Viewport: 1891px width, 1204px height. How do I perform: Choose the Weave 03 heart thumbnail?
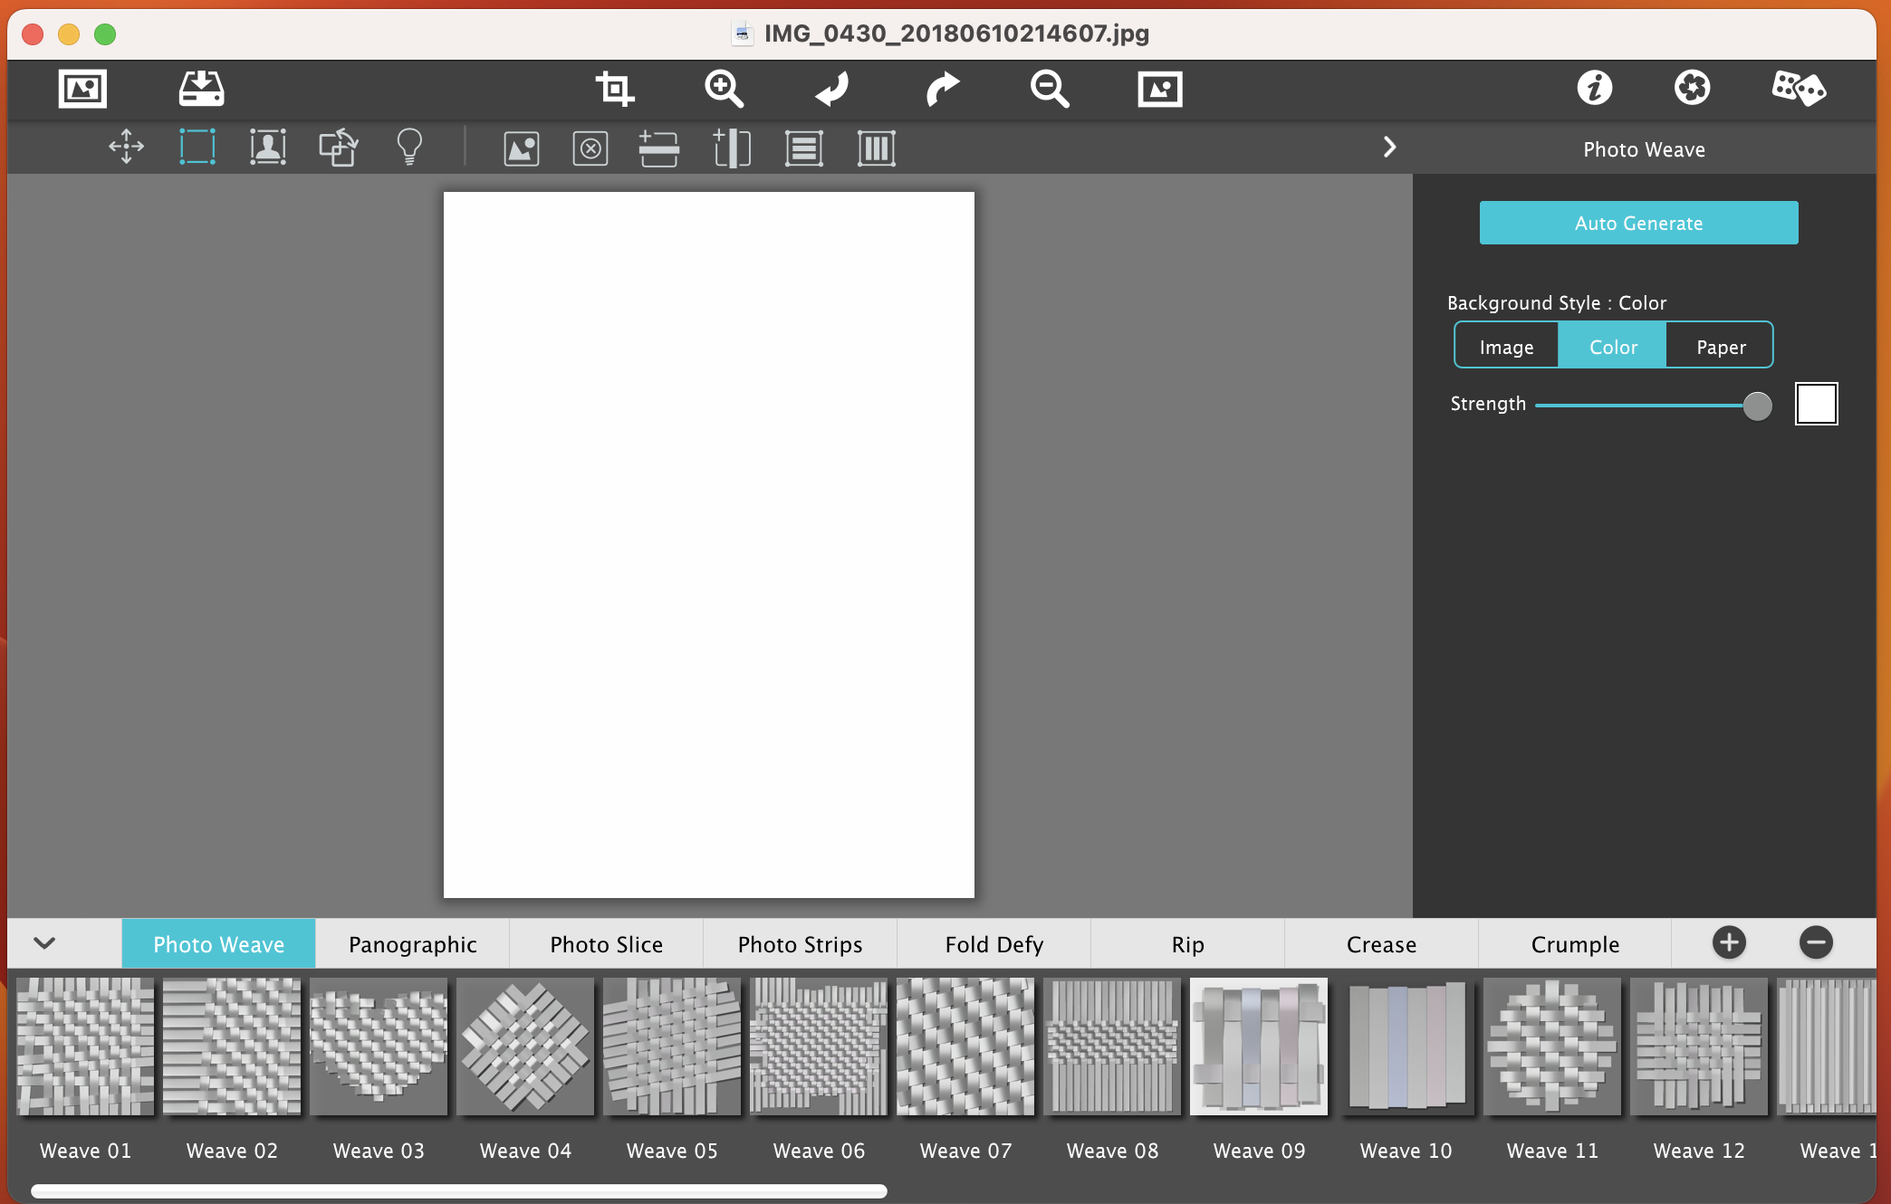[x=379, y=1046]
